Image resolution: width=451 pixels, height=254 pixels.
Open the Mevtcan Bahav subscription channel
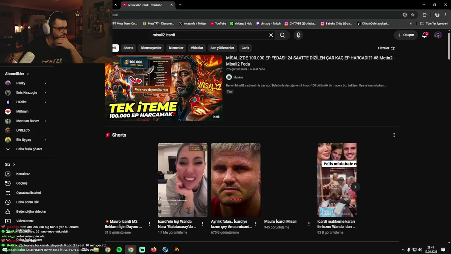[27, 121]
